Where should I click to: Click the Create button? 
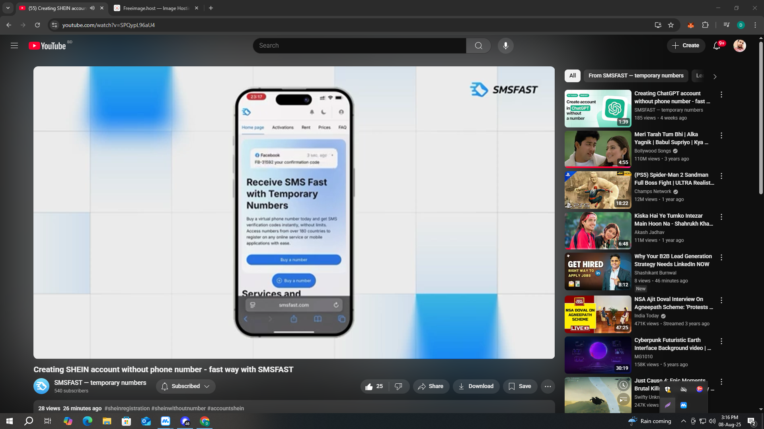coord(686,46)
